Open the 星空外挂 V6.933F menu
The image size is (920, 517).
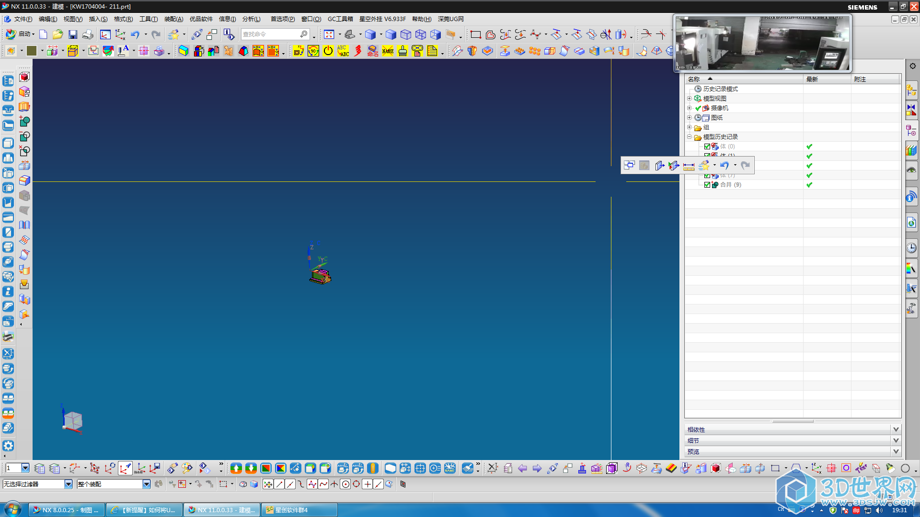pos(382,19)
